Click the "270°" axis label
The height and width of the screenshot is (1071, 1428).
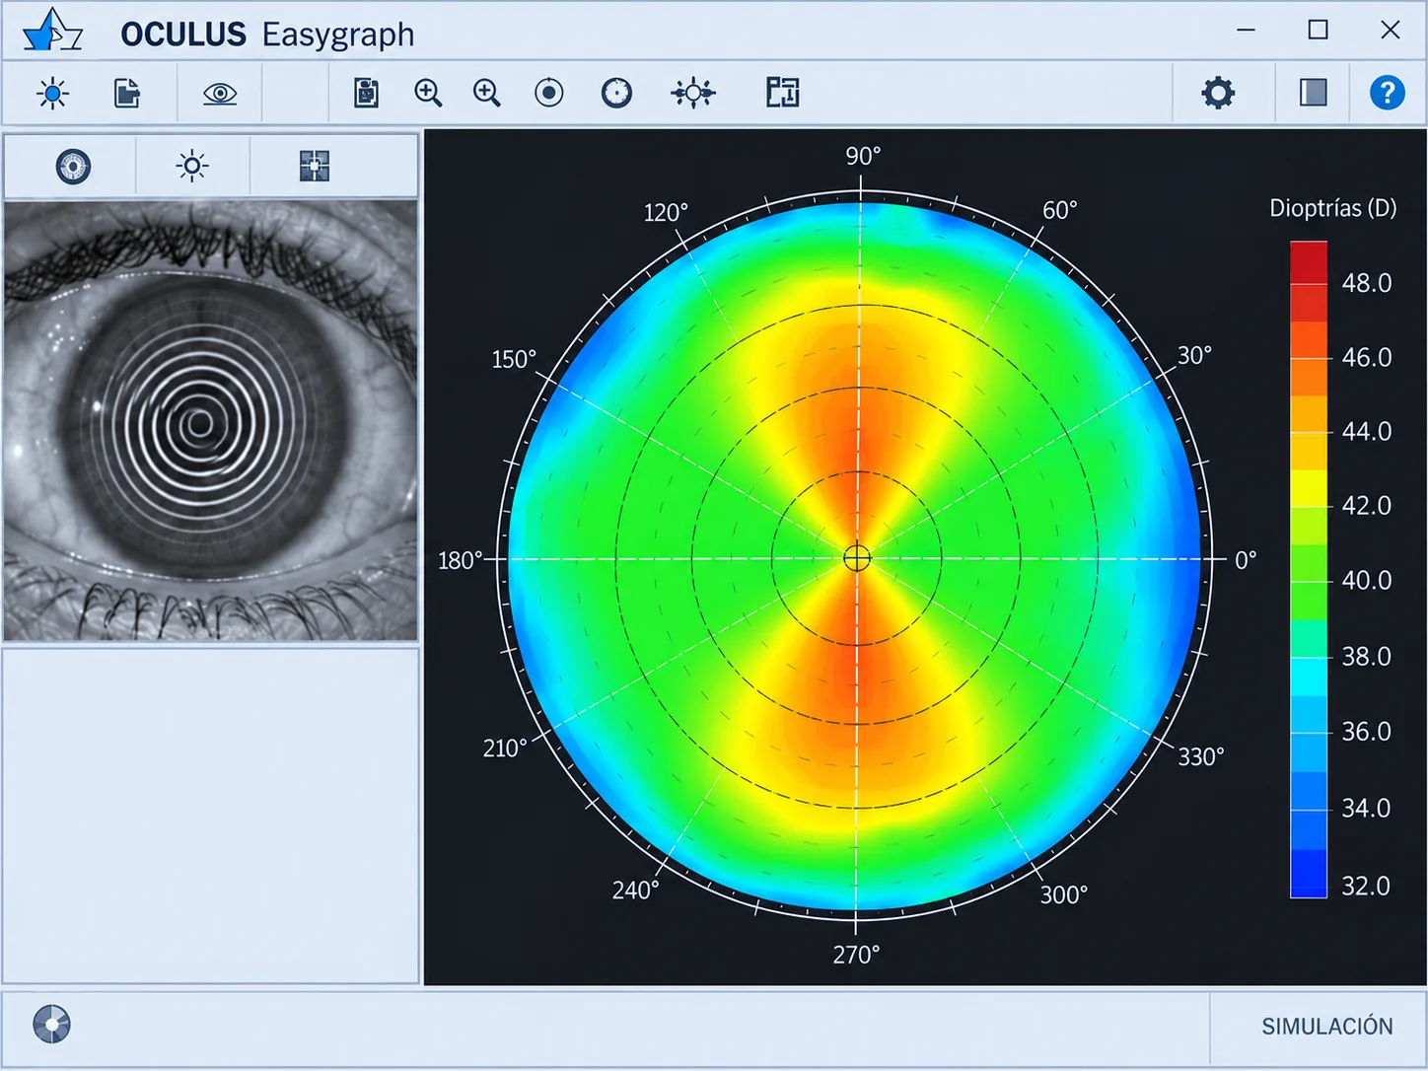(856, 955)
